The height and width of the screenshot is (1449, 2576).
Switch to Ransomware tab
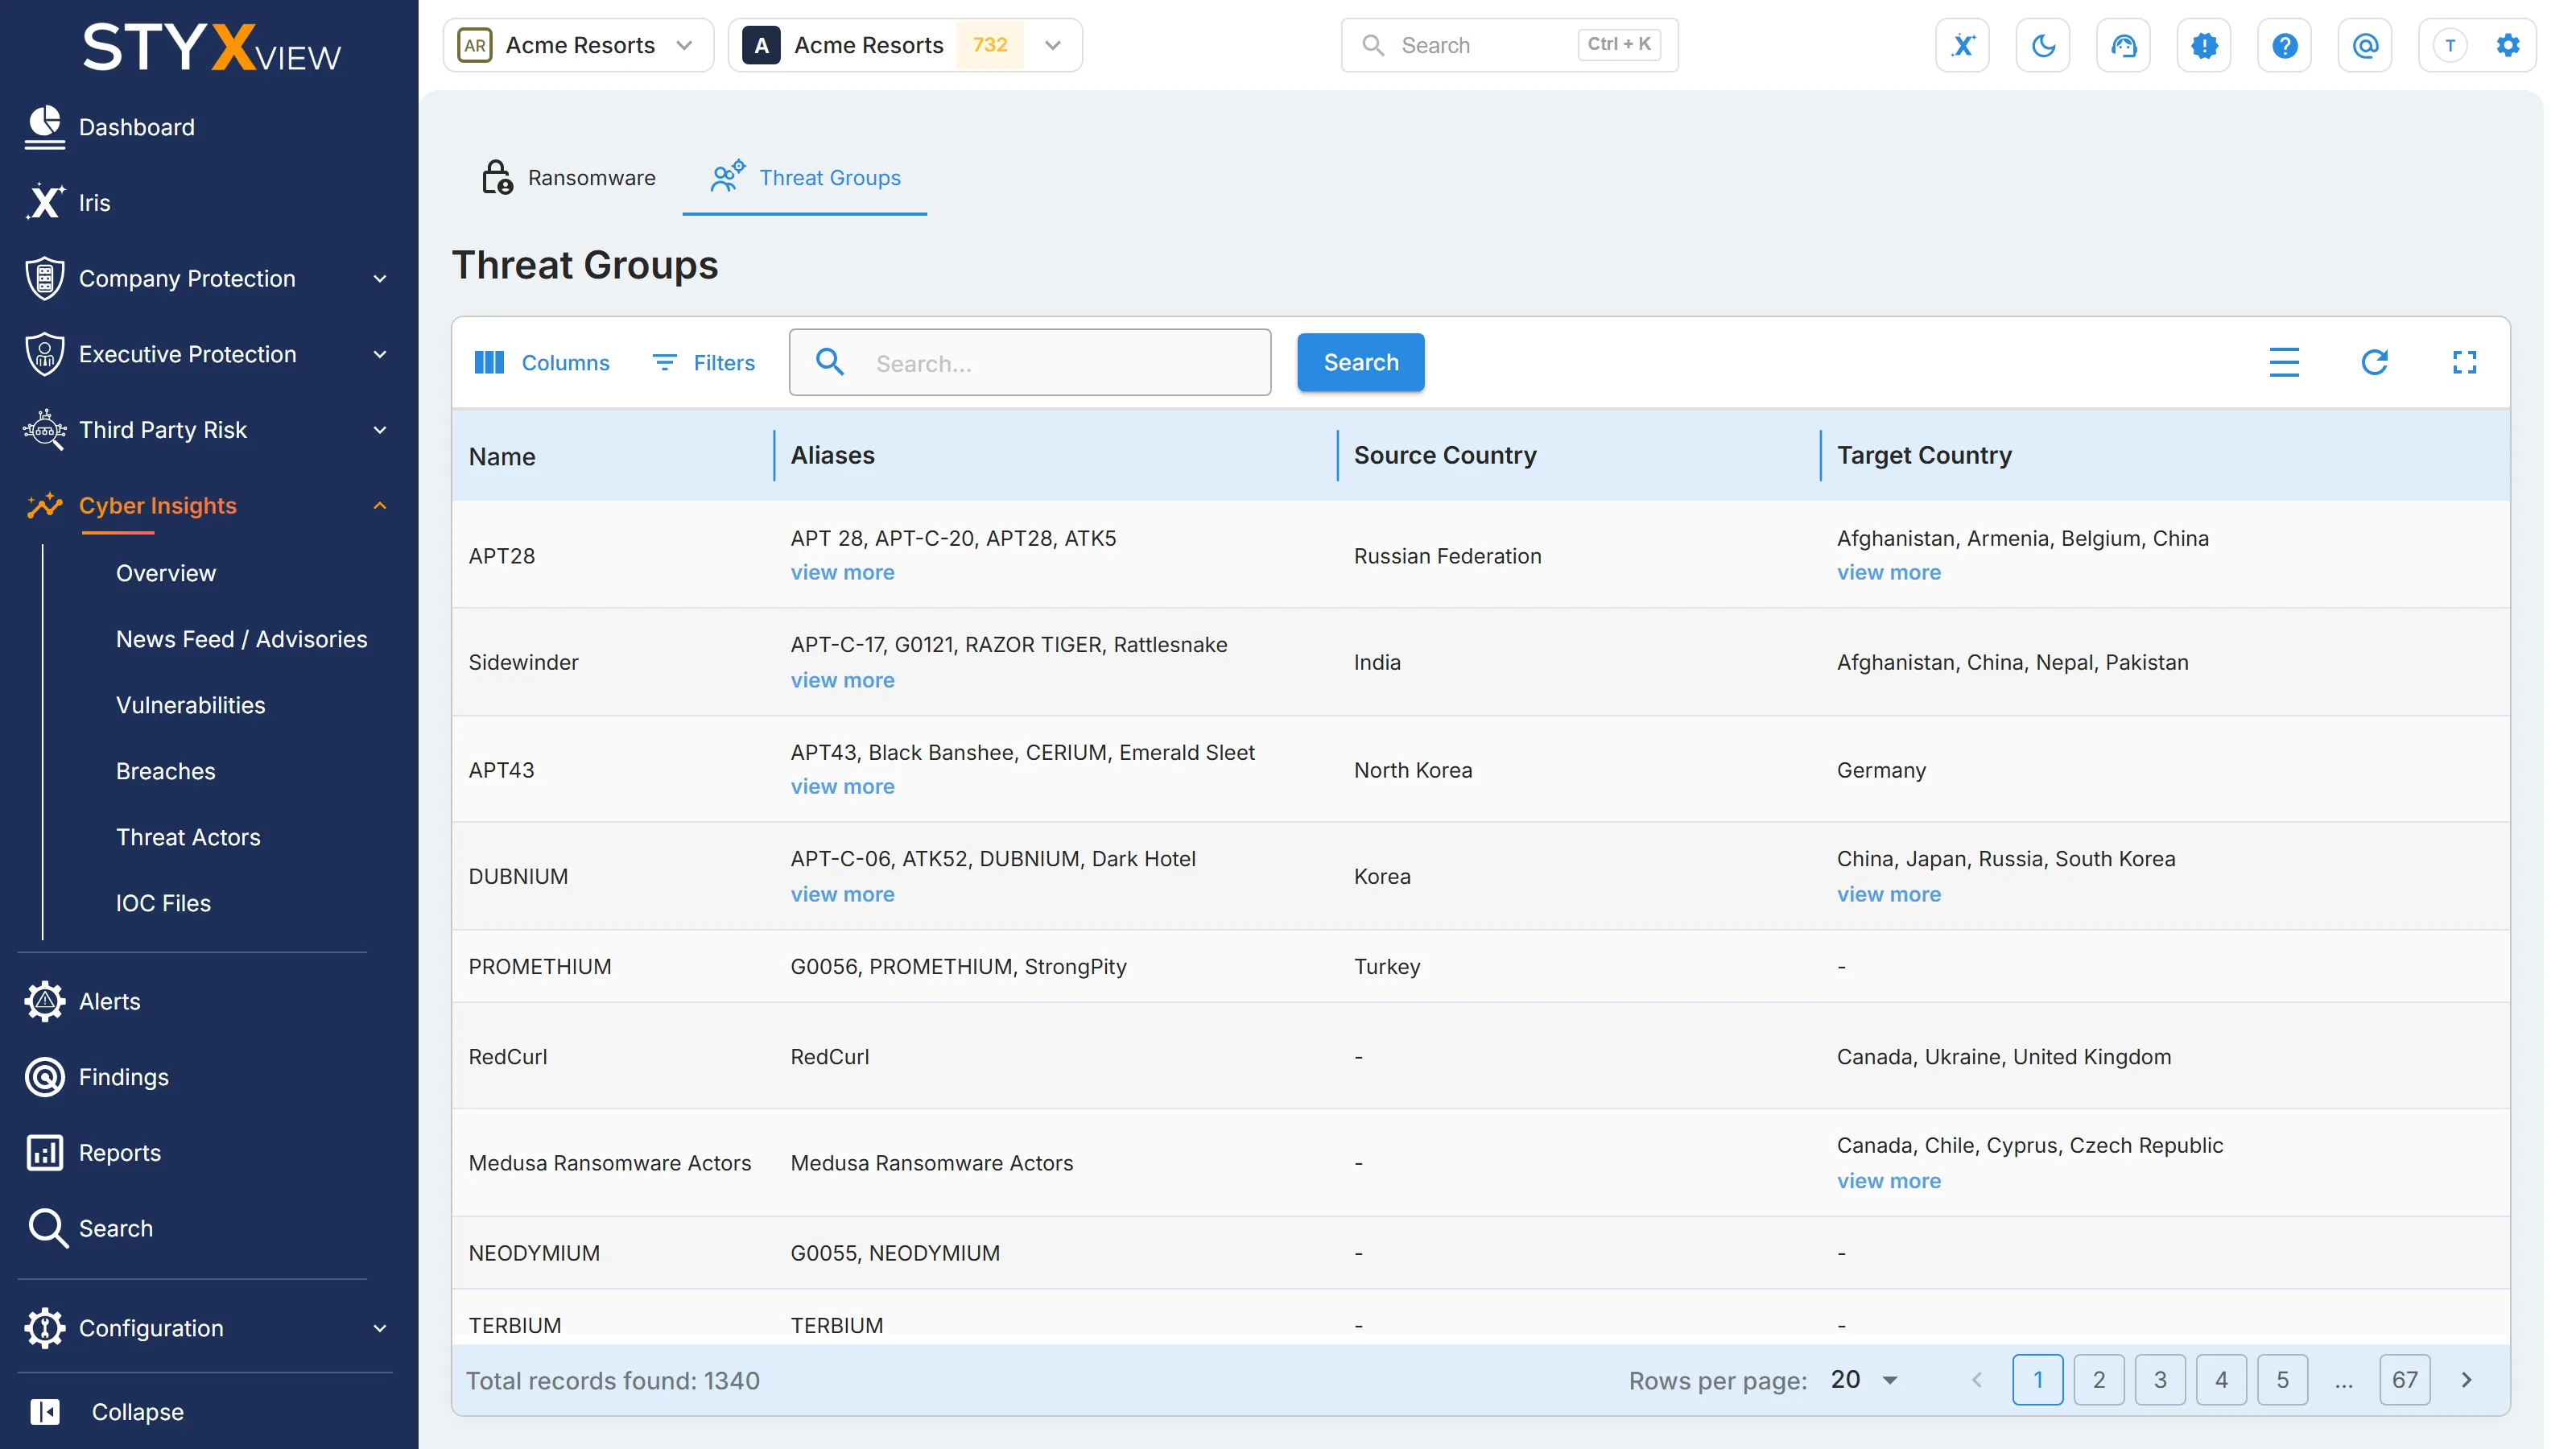[x=568, y=178]
